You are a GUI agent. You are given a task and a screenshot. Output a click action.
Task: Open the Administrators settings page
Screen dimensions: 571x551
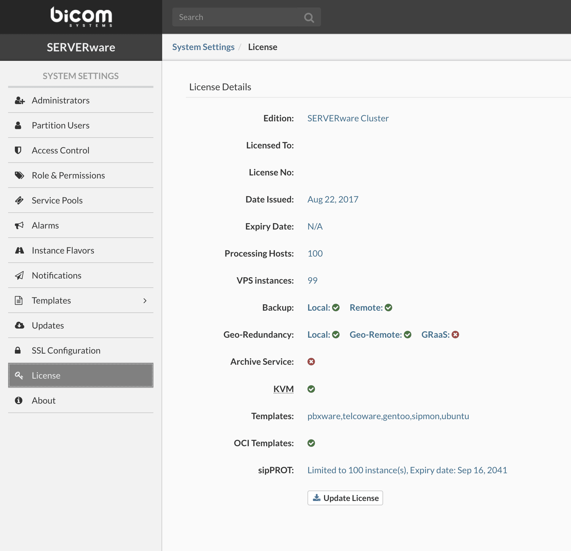pyautogui.click(x=81, y=100)
